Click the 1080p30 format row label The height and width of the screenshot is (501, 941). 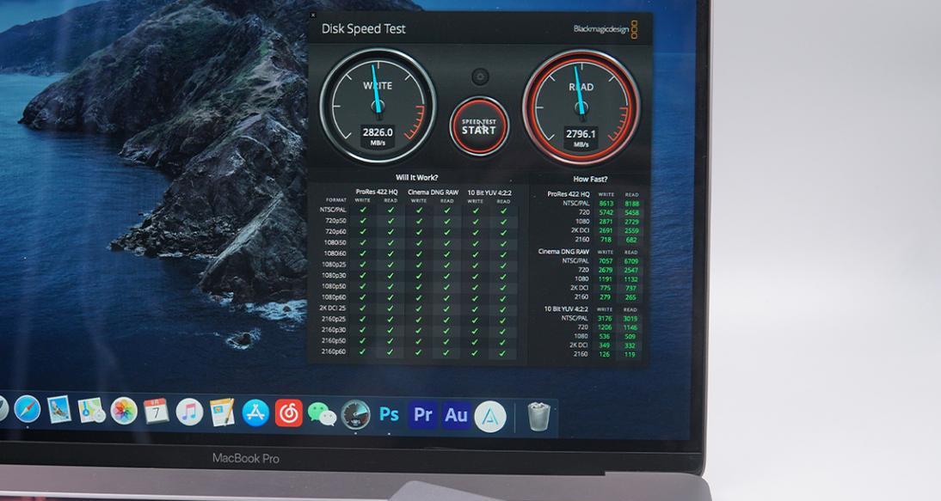point(334,275)
